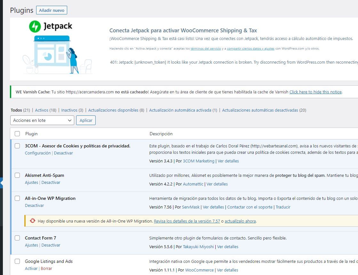Screen dimensions: 358x275
Task: Click the WE Varnish Cache label
Action: [33, 92]
